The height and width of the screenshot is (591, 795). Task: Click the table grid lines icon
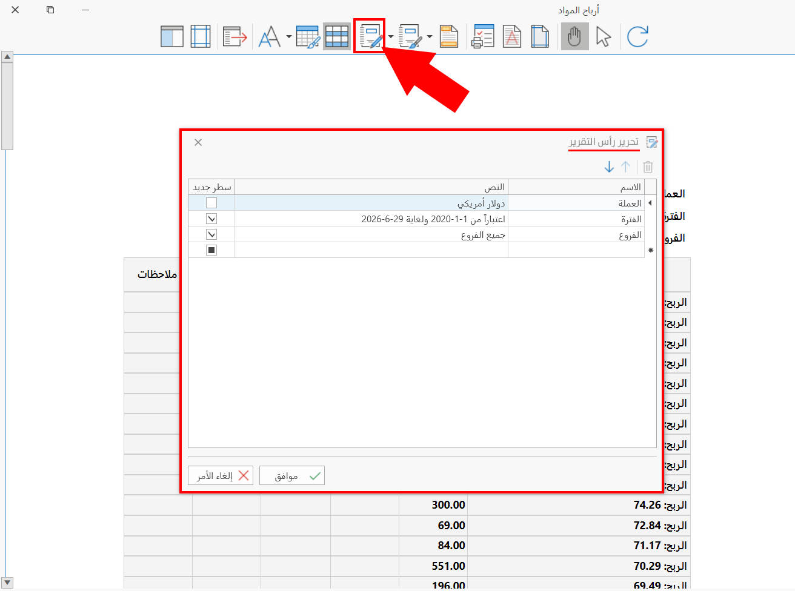coord(336,36)
